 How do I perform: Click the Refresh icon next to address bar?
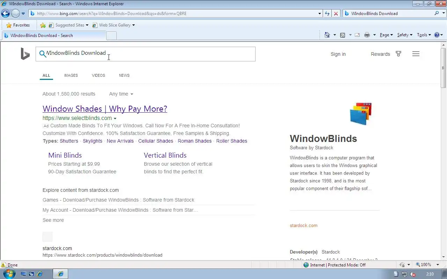[x=327, y=14]
